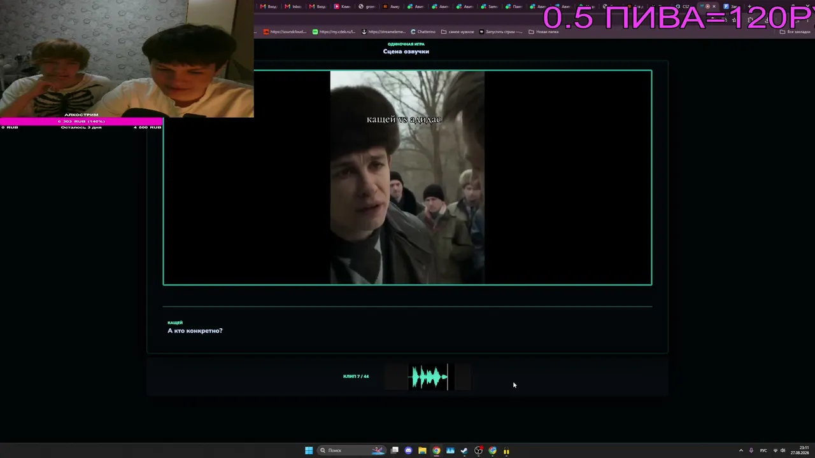Screen dimensions: 815x458
Task: Click the taskbar Поиск search box
Action: (x=352, y=450)
